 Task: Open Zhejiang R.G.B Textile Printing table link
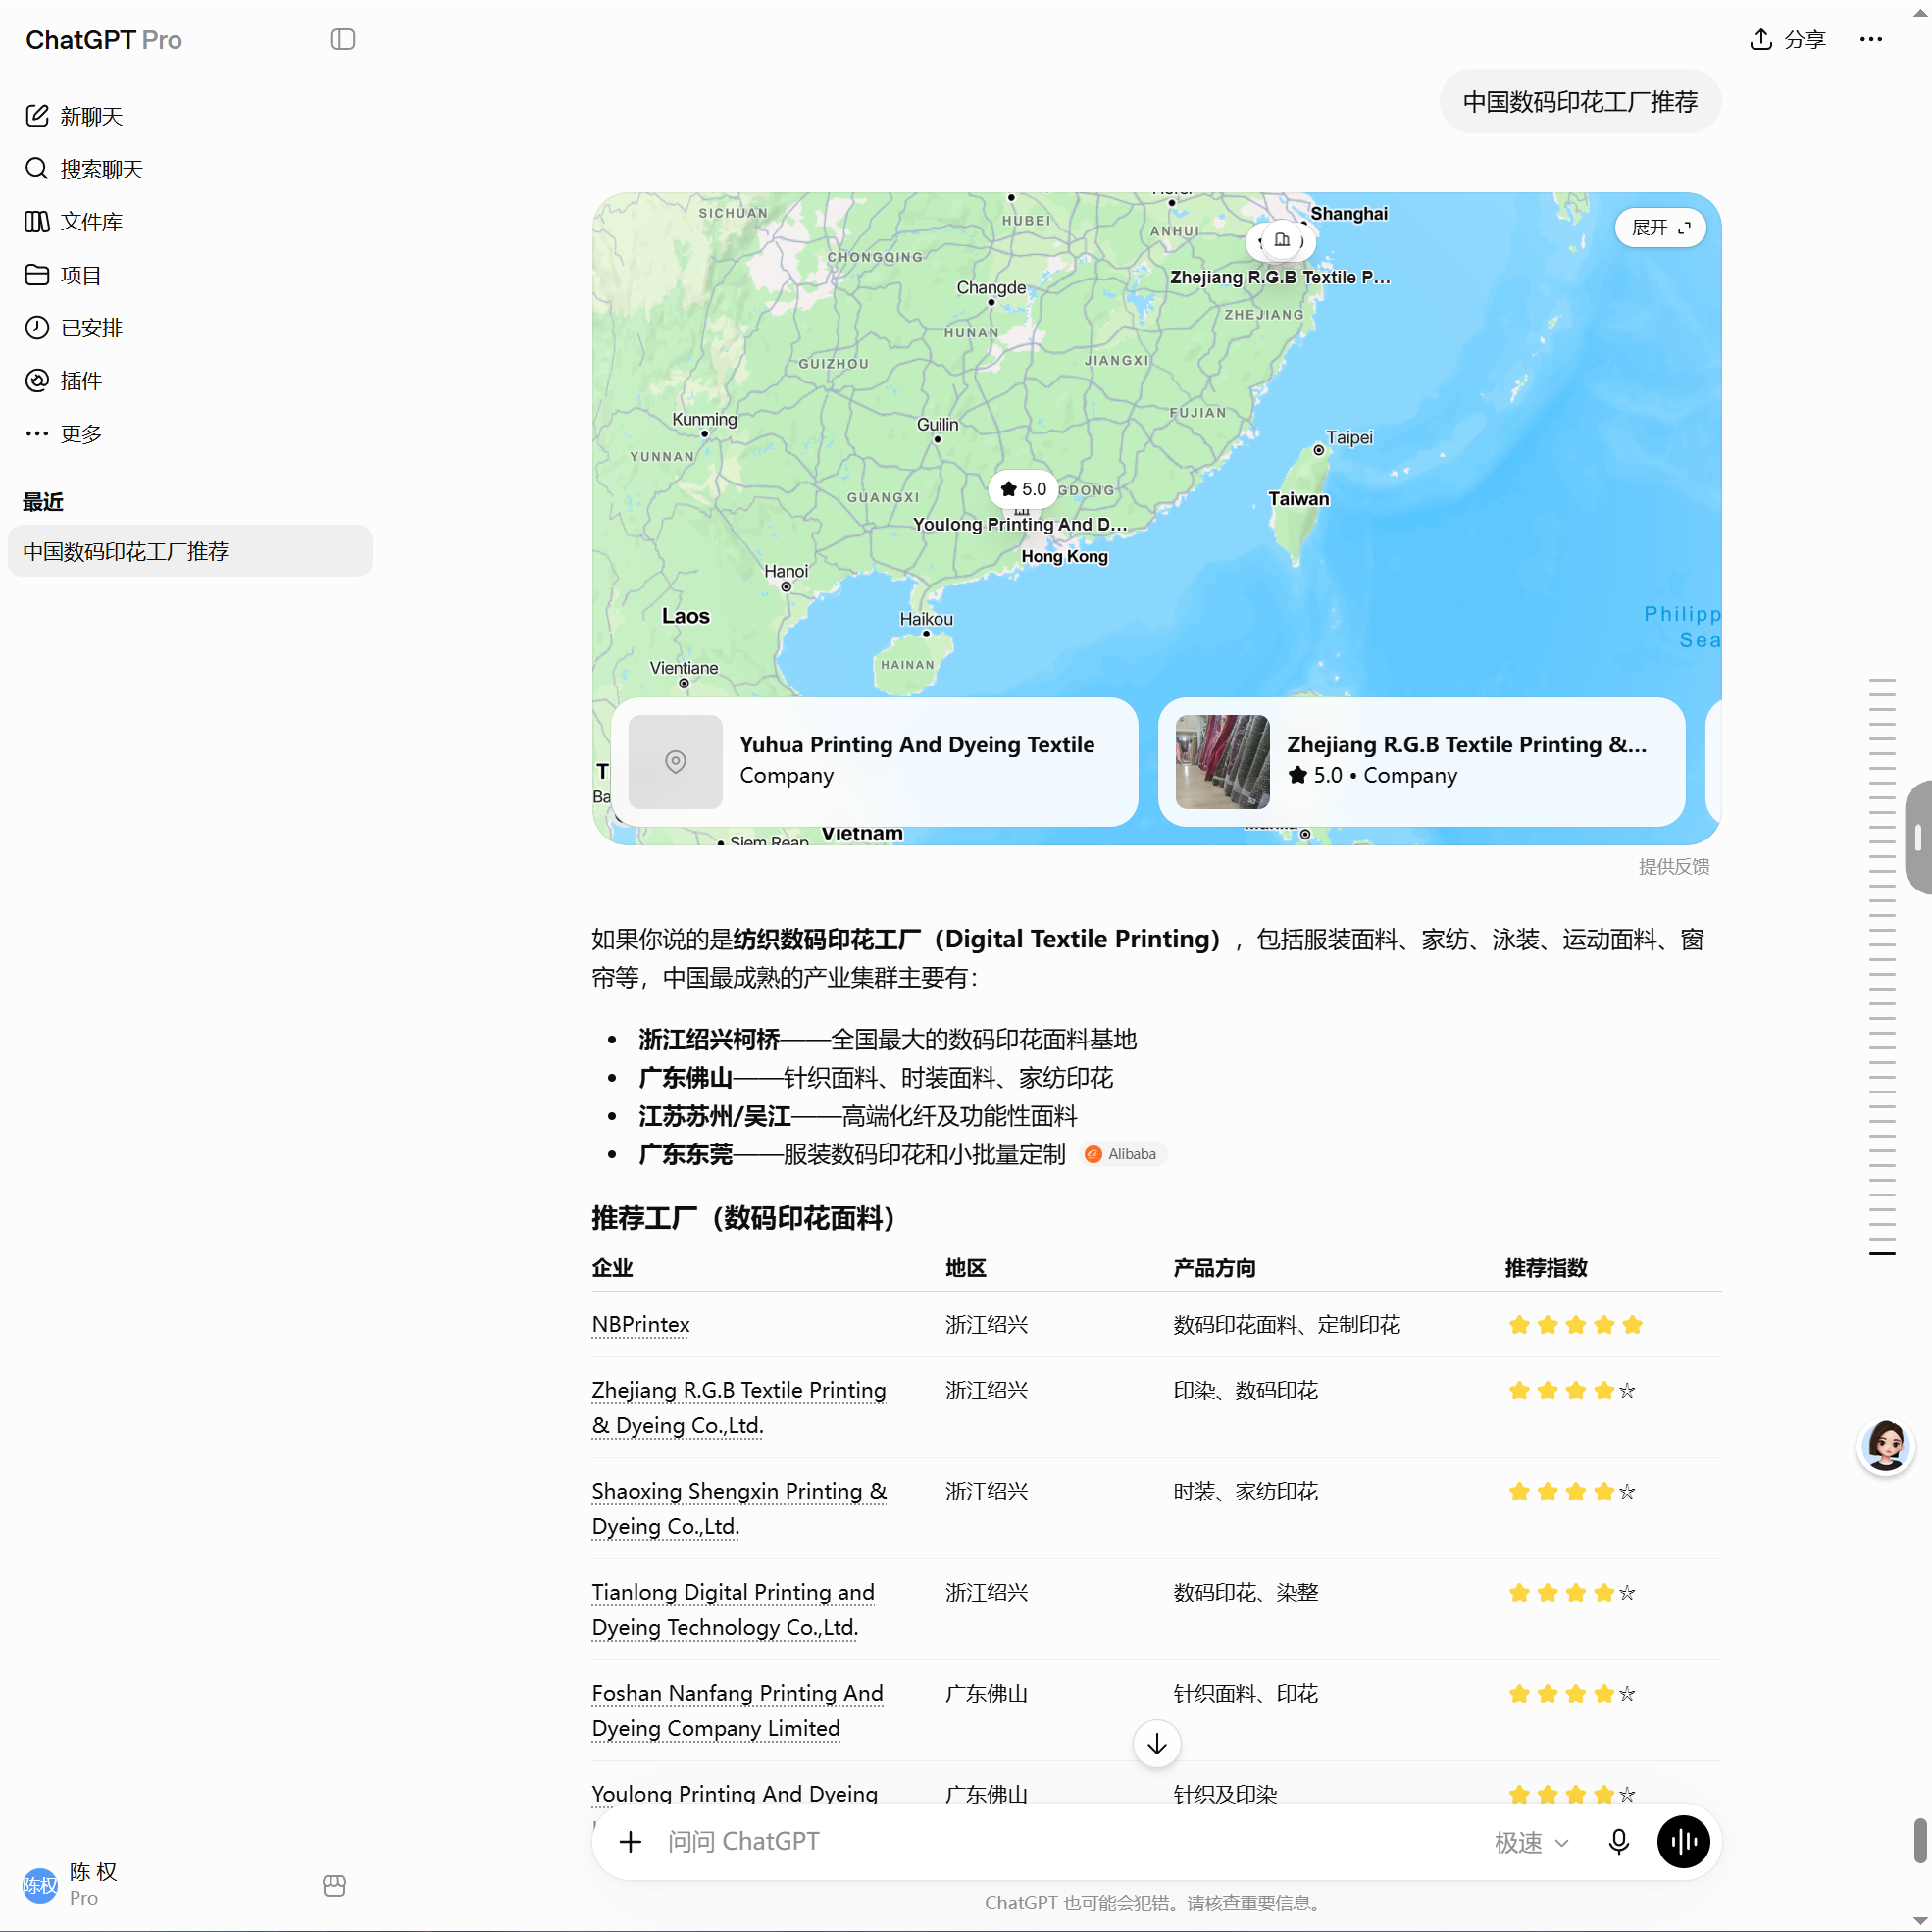point(738,1407)
